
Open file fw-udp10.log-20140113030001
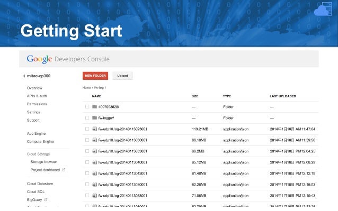coord(123,140)
